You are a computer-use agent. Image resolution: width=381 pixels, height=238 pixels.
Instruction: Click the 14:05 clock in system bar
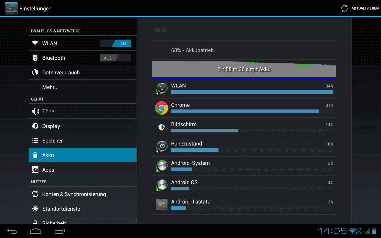click(x=332, y=231)
